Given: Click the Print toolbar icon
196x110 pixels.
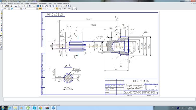Looking at the screenshot, I should click(12, 6).
